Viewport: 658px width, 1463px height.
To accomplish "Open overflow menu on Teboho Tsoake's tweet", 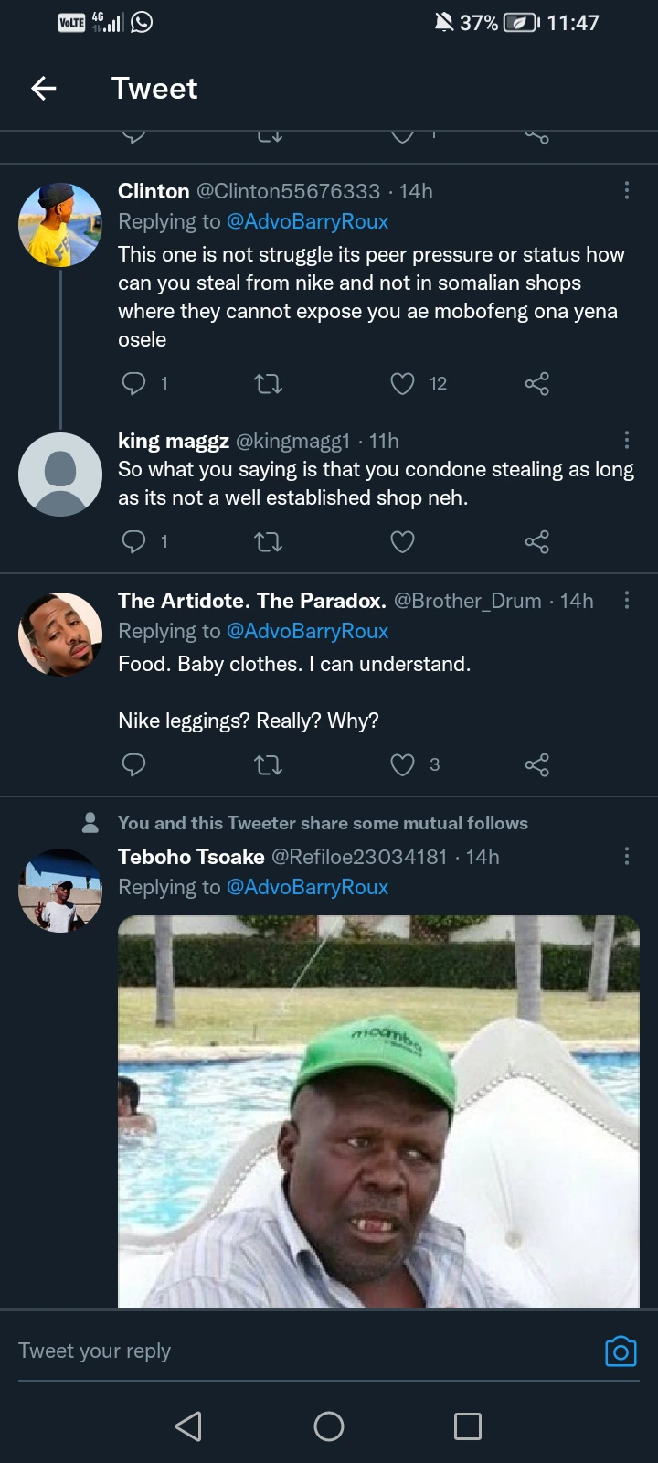I will click(x=626, y=856).
